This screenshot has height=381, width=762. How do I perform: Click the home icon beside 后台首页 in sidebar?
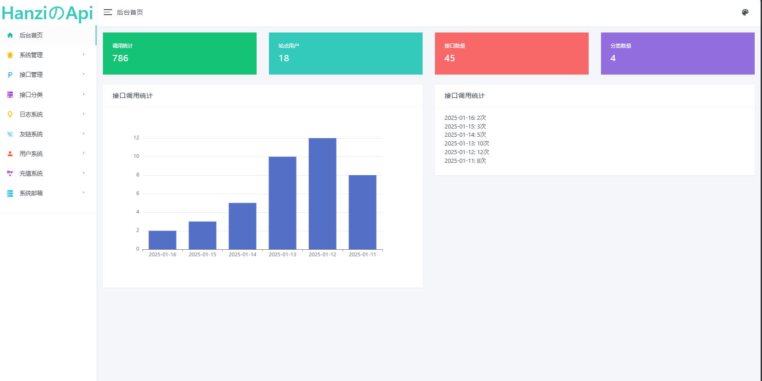[10, 35]
